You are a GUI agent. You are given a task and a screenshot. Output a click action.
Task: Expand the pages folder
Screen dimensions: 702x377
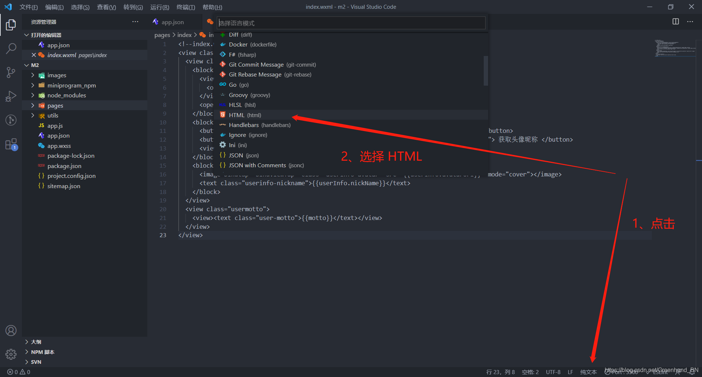(33, 105)
